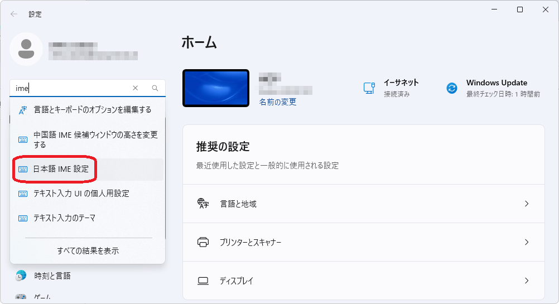Expand 言語と地域 row chevron
The width and height of the screenshot is (559, 304).
click(526, 204)
